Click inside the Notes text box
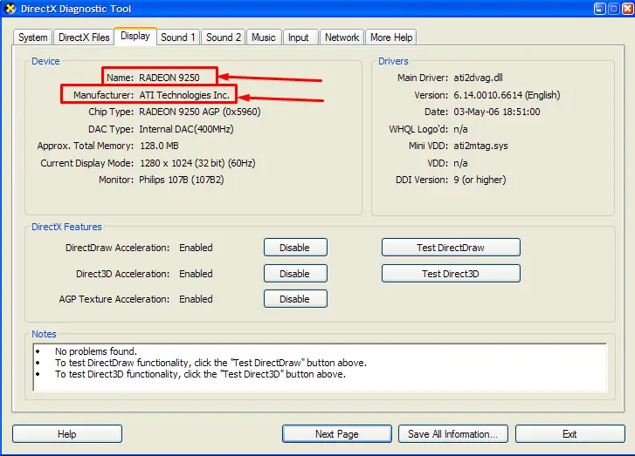Viewport: 635px width, 456px height. click(x=318, y=366)
